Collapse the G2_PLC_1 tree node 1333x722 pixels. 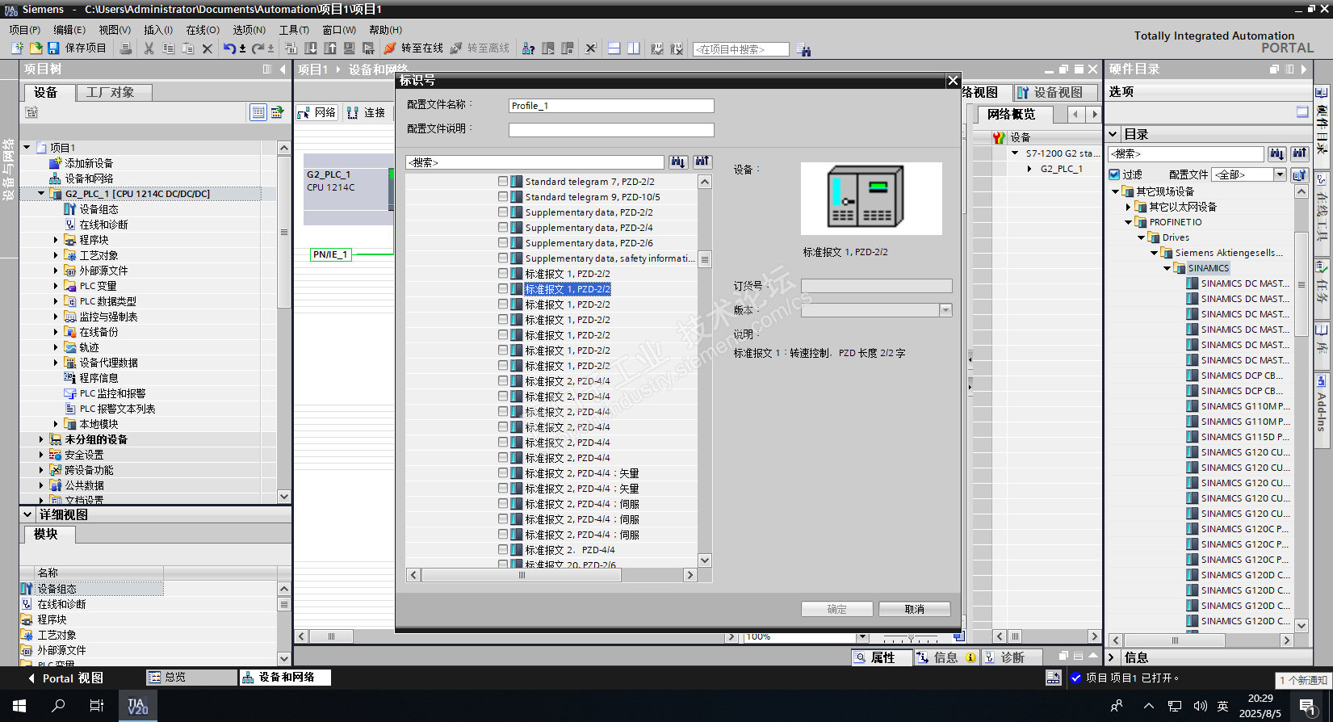click(41, 194)
